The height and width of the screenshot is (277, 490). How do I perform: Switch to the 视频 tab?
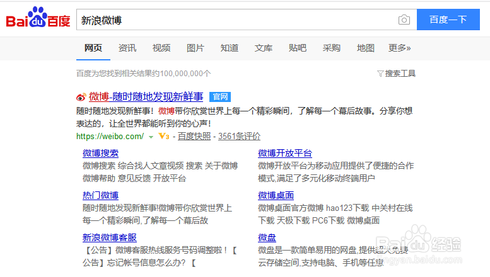pos(161,48)
